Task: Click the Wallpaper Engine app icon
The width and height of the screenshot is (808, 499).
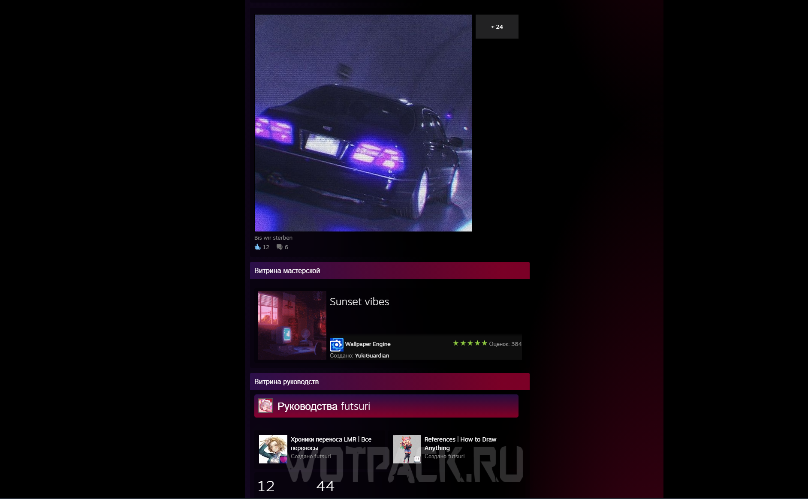Action: pyautogui.click(x=337, y=344)
